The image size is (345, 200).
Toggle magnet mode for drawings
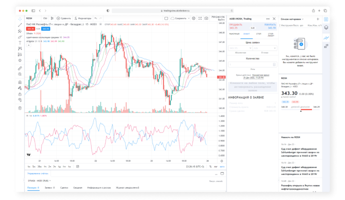pos(20,82)
